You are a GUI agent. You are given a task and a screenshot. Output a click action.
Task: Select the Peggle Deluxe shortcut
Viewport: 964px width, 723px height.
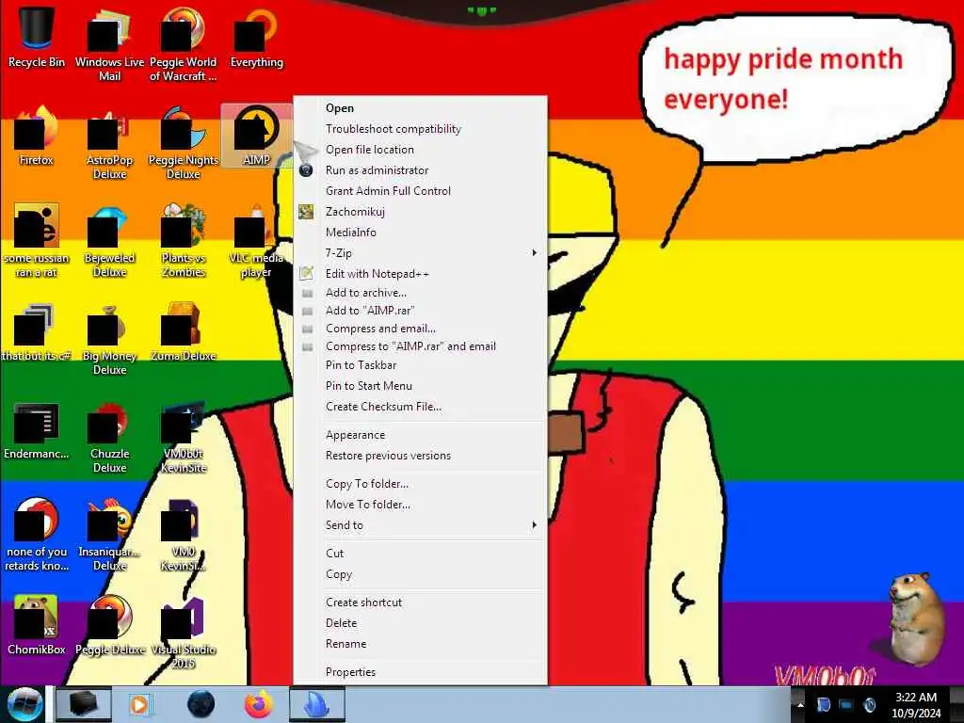(x=109, y=626)
